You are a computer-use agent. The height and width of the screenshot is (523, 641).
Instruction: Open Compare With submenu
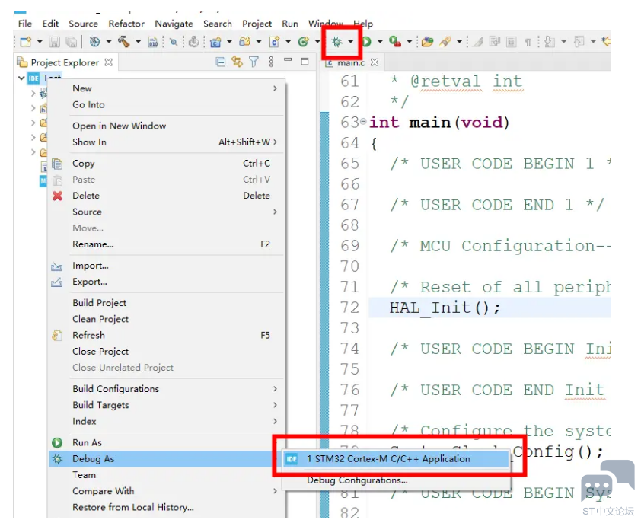pos(165,491)
